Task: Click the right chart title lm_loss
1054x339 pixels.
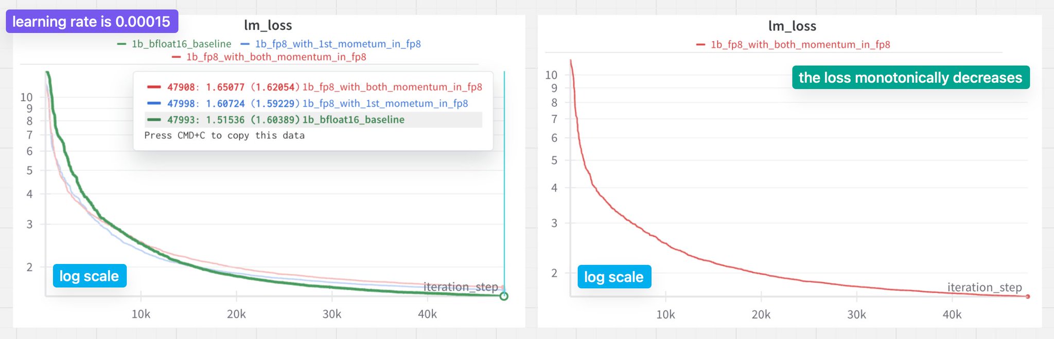Action: [x=792, y=26]
